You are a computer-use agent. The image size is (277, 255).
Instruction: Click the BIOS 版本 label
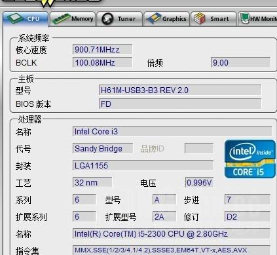tap(33, 104)
